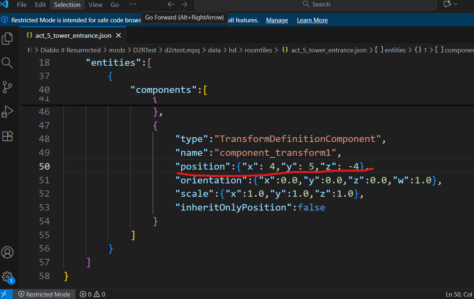
Task: Open the View menu
Action: [x=95, y=4]
